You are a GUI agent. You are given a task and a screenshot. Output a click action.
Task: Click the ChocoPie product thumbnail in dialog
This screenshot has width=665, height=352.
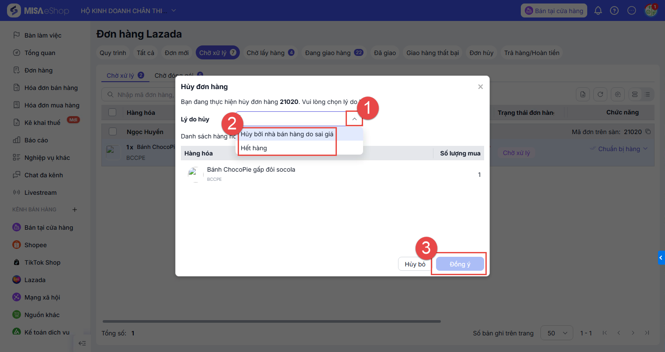195,174
